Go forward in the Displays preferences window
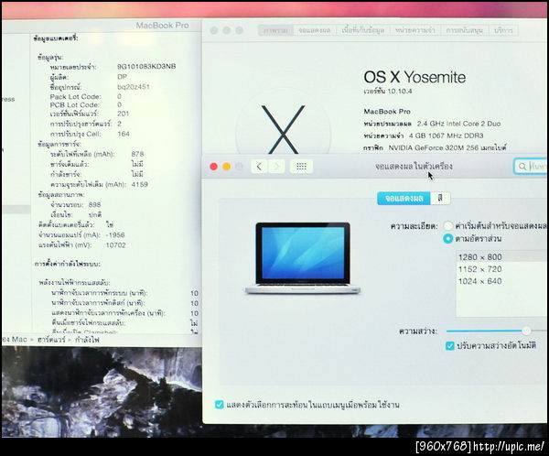 pyautogui.click(x=276, y=166)
